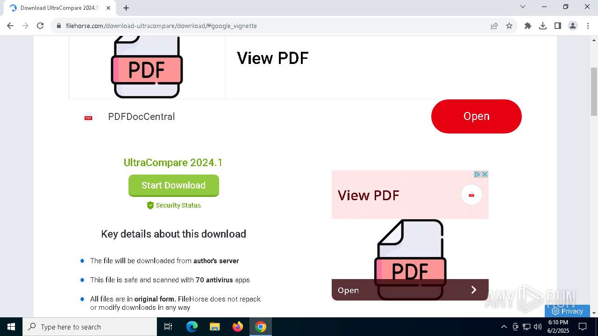Click the address bar URL
The width and height of the screenshot is (598, 336).
pos(162,26)
